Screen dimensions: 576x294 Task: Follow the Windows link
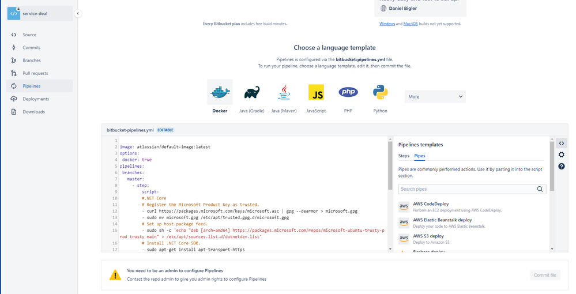(387, 24)
